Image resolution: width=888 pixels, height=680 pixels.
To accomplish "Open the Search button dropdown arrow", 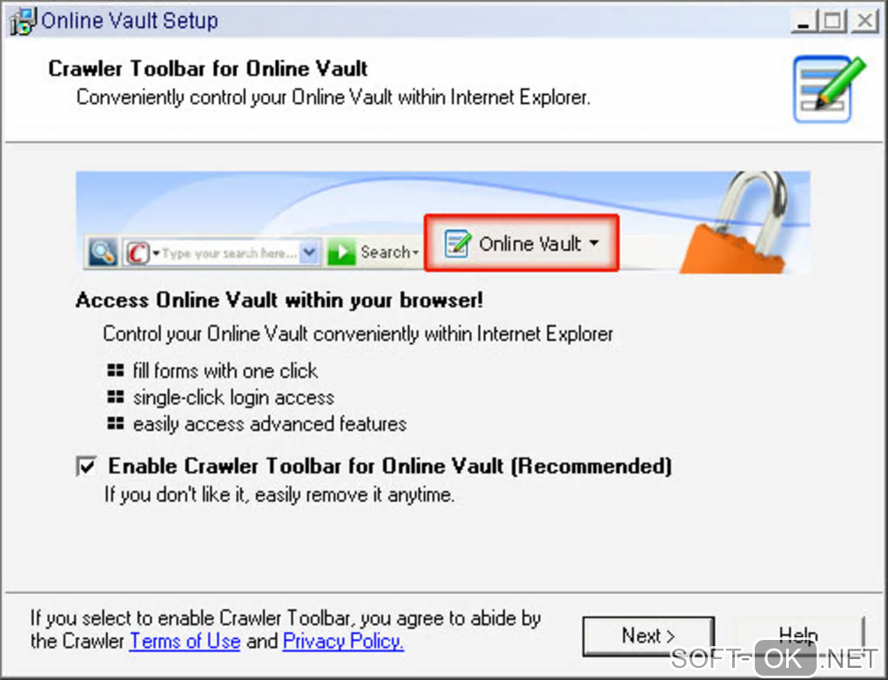I will click(415, 252).
